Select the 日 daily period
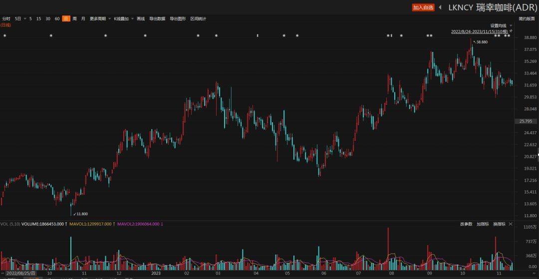 click(66, 18)
